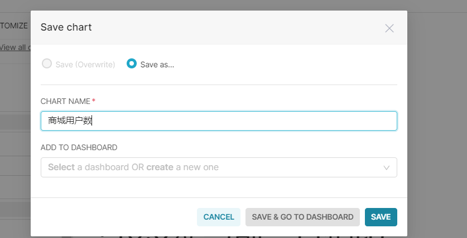The image size is (467, 238).
Task: Click the bold "Select" word in placeholder
Action: pyautogui.click(x=61, y=167)
